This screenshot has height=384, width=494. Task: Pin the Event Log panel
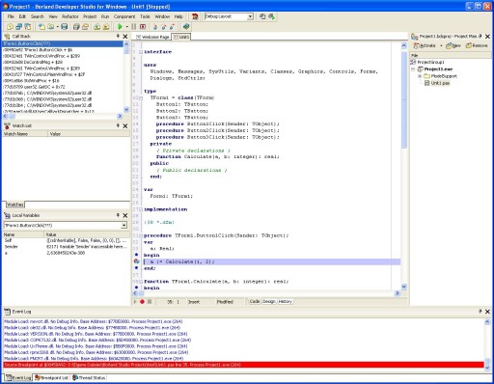pyautogui.click(x=480, y=312)
